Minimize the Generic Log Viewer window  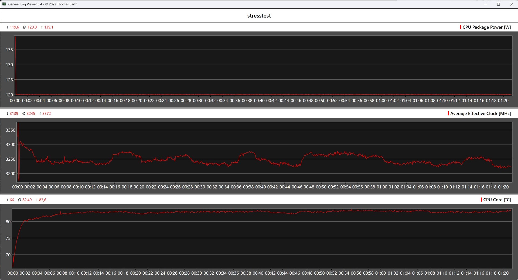[486, 4]
